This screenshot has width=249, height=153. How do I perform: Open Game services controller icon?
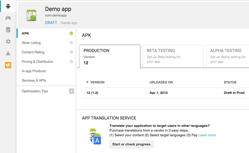point(8,18)
